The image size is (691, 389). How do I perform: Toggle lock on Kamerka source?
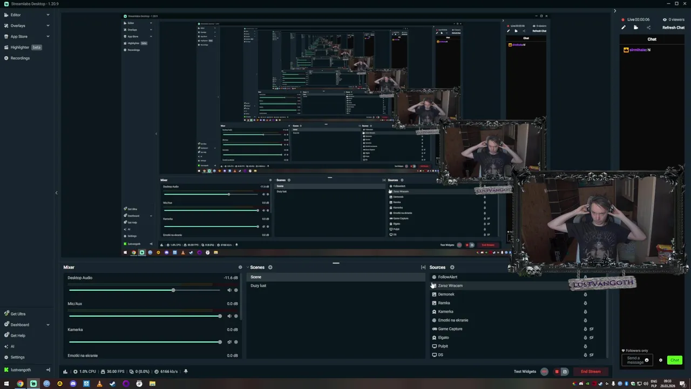585,312
